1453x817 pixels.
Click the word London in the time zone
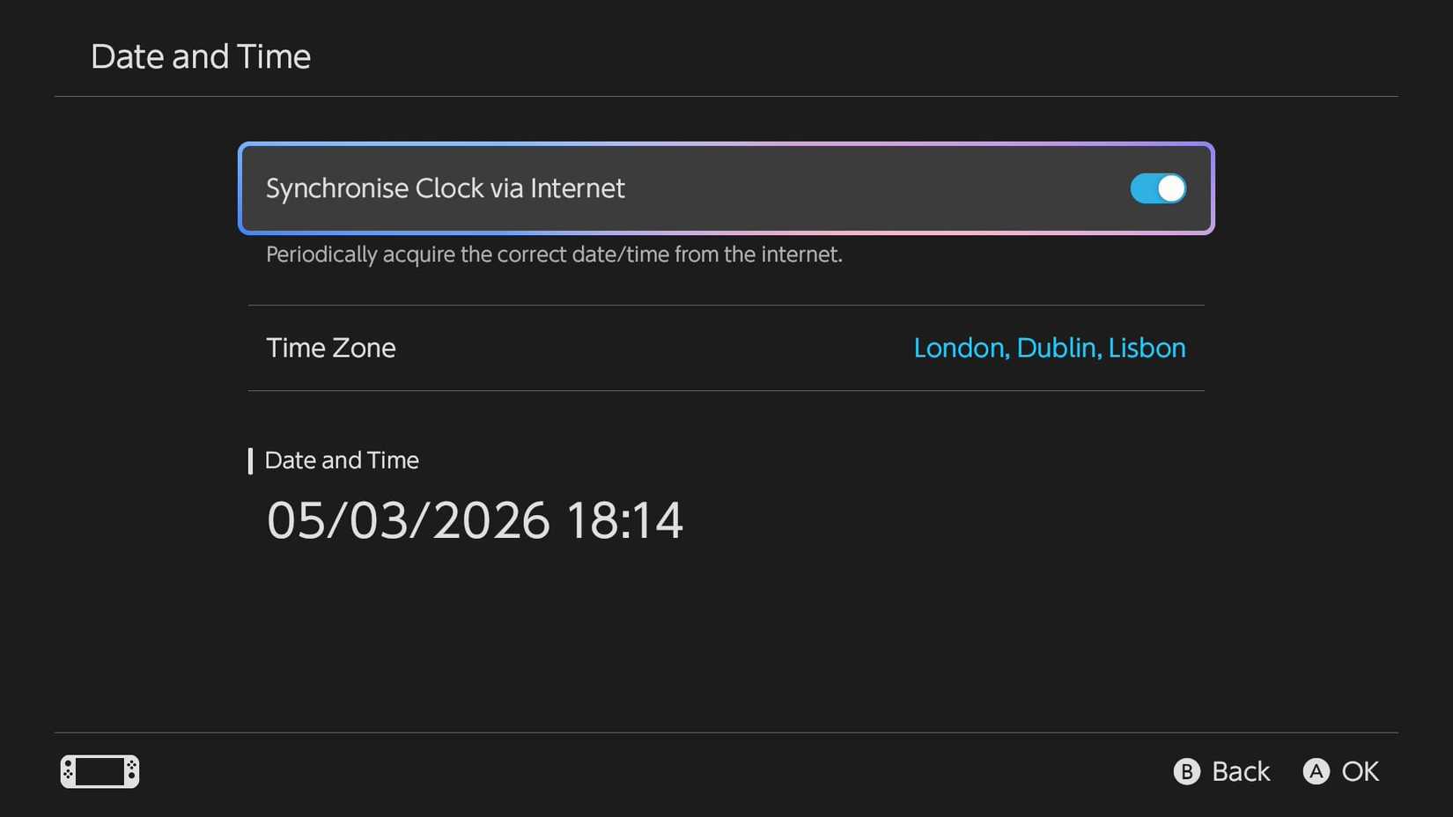[x=959, y=348]
